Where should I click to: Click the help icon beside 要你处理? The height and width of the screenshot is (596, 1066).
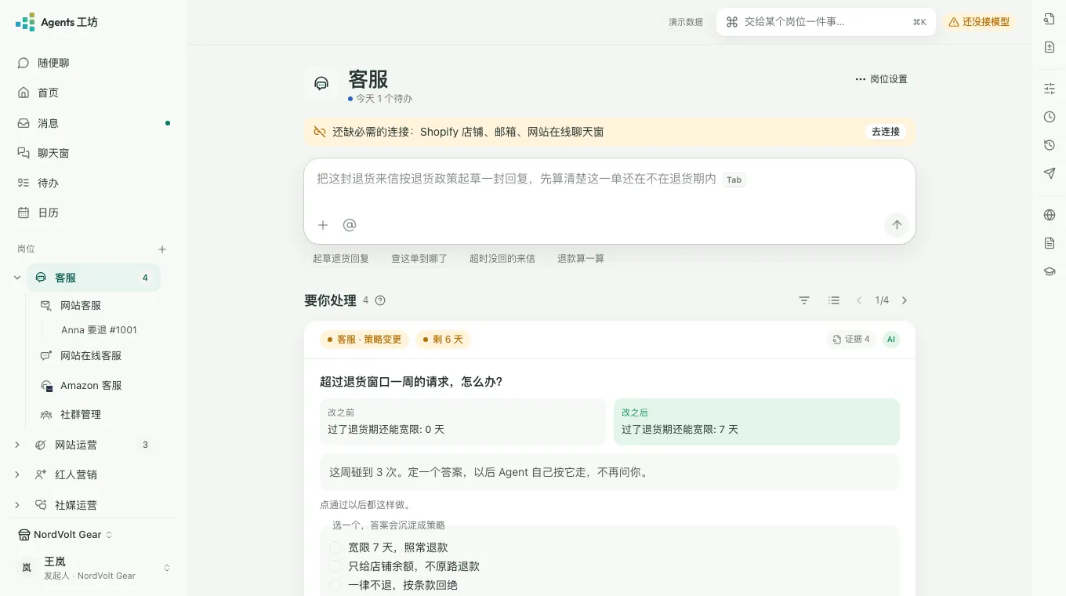point(380,300)
